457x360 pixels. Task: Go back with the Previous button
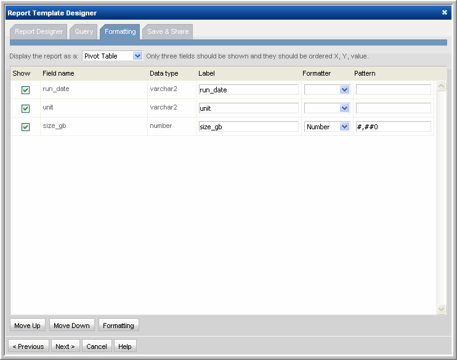click(28, 346)
